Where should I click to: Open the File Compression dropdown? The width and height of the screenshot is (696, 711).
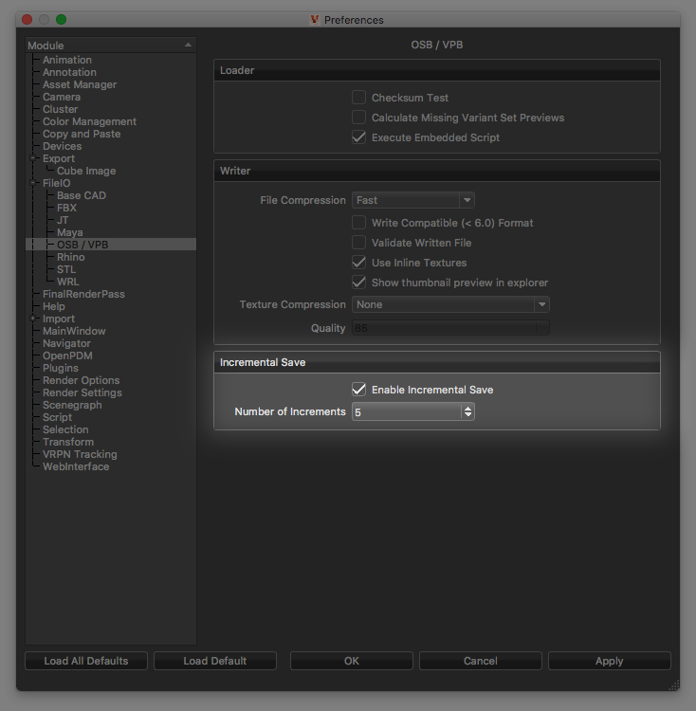(x=413, y=200)
